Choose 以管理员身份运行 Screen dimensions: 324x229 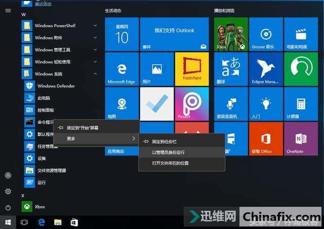click(x=182, y=152)
